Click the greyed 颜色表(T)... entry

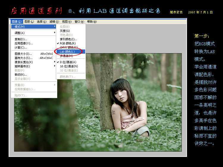71,77
